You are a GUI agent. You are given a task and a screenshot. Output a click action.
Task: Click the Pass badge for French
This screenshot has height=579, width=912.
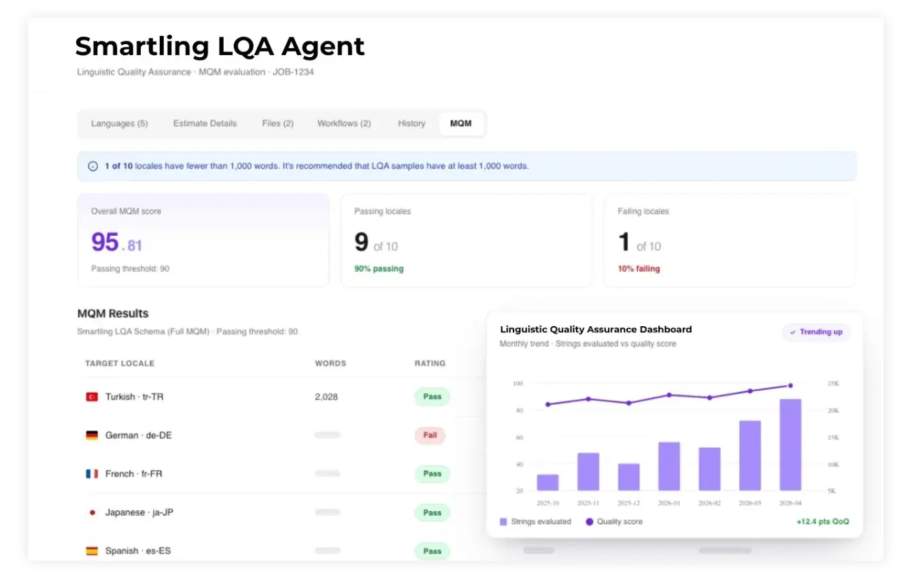click(x=433, y=474)
